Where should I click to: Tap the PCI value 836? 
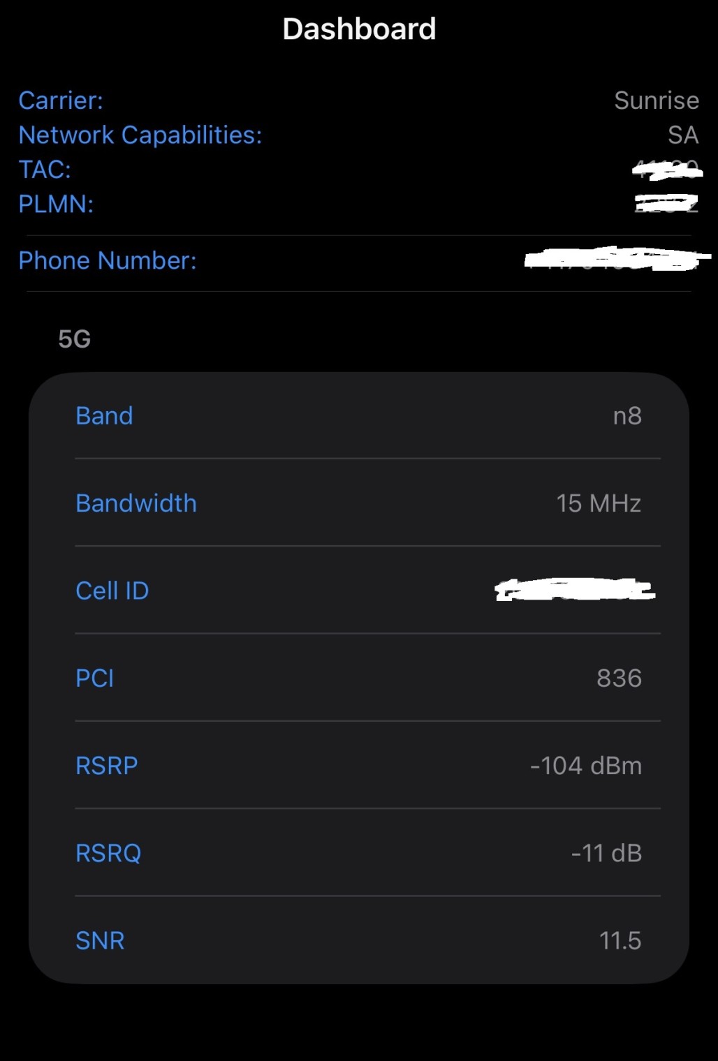coord(619,678)
